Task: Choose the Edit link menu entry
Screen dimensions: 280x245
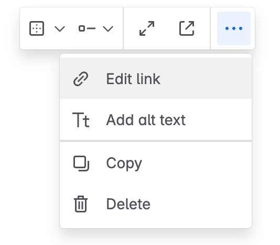Action: pyautogui.click(x=156, y=78)
